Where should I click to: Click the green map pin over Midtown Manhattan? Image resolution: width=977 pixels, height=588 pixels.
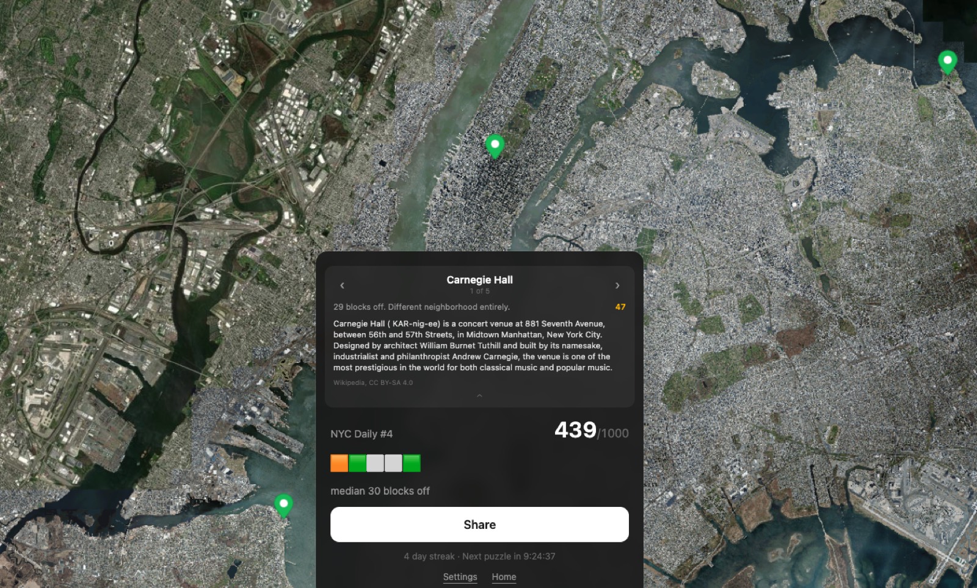495,146
